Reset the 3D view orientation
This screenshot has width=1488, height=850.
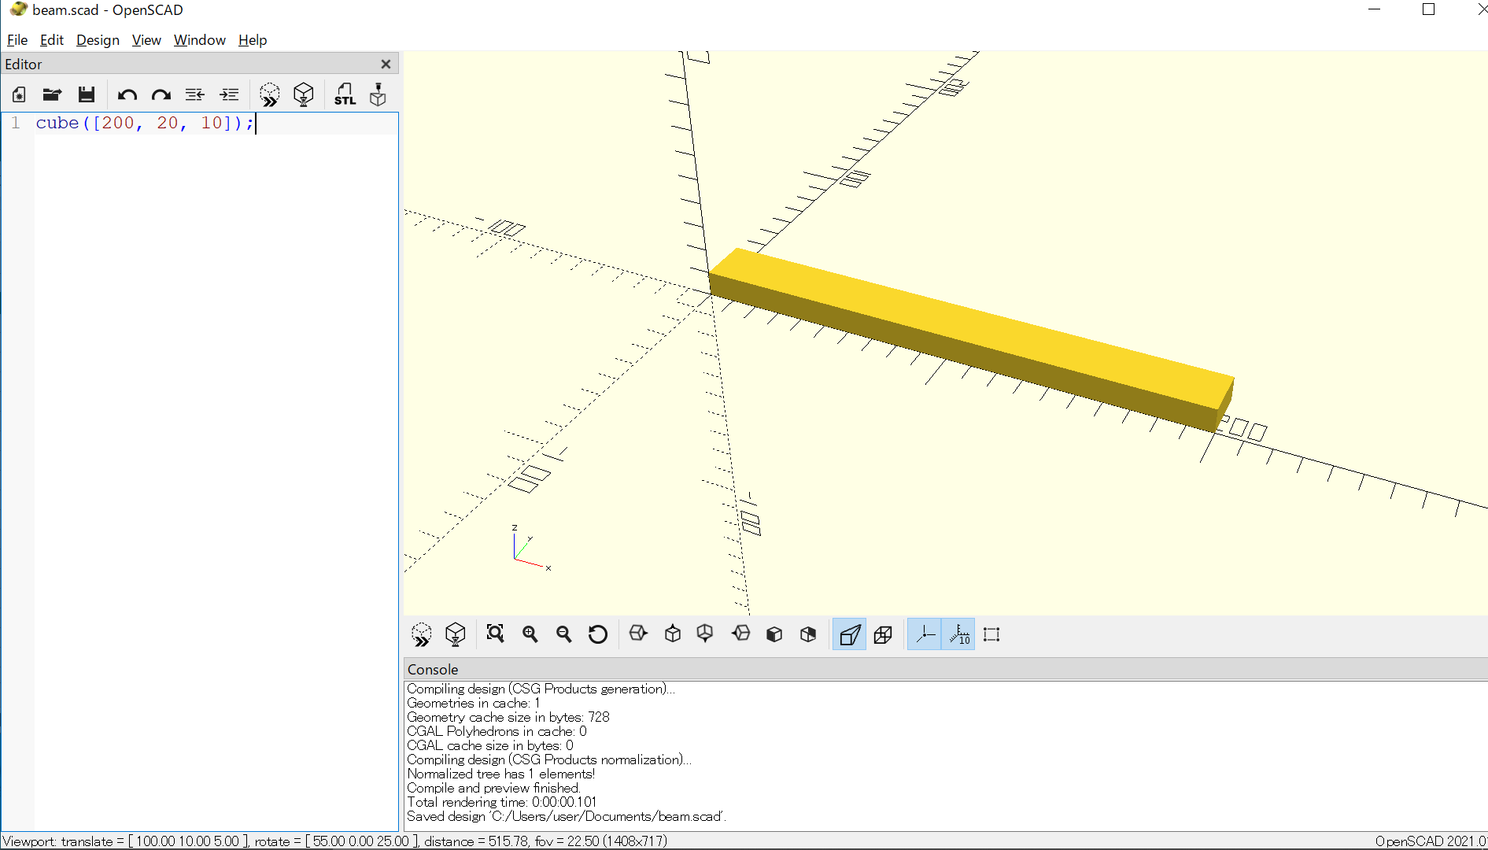598,634
